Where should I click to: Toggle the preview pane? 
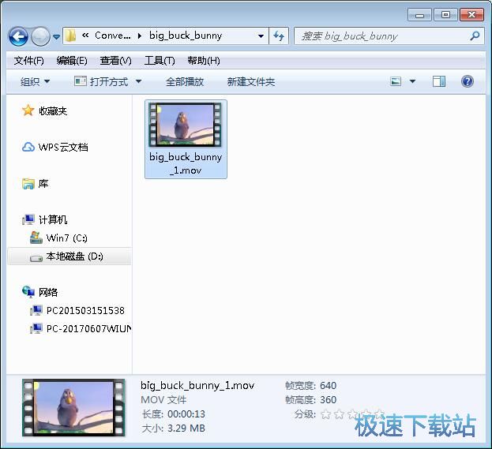tap(438, 81)
